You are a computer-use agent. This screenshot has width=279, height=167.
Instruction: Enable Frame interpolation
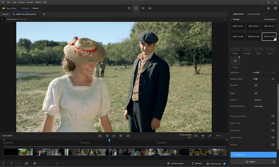[272, 116]
